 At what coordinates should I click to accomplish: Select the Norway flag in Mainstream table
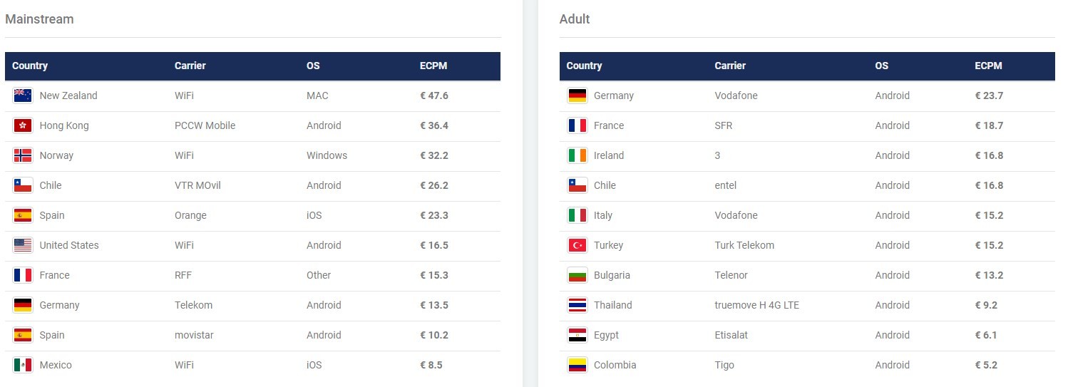tap(23, 155)
